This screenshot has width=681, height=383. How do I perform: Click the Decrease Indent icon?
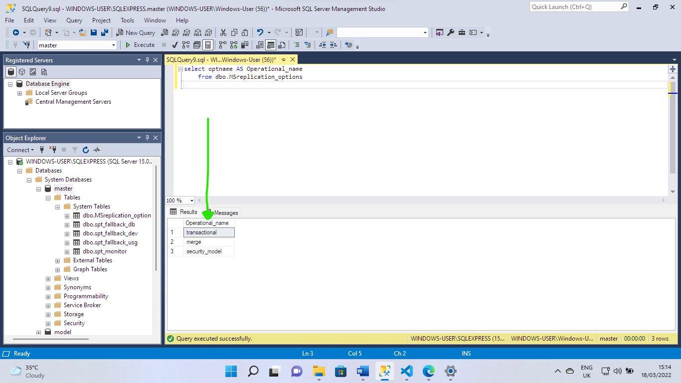tap(323, 45)
